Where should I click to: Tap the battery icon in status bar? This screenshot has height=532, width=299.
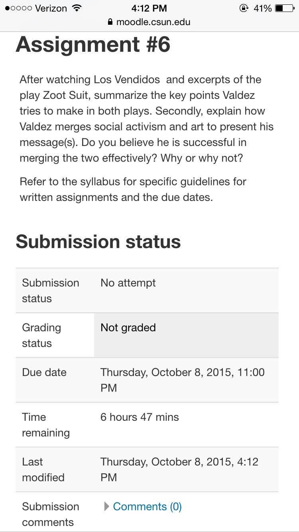pyautogui.click(x=285, y=8)
